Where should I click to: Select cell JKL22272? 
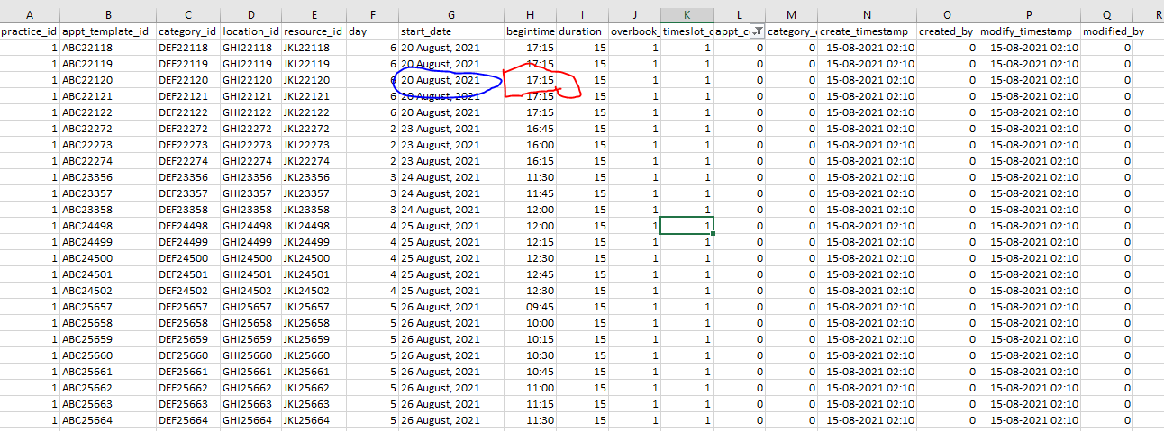pos(313,129)
